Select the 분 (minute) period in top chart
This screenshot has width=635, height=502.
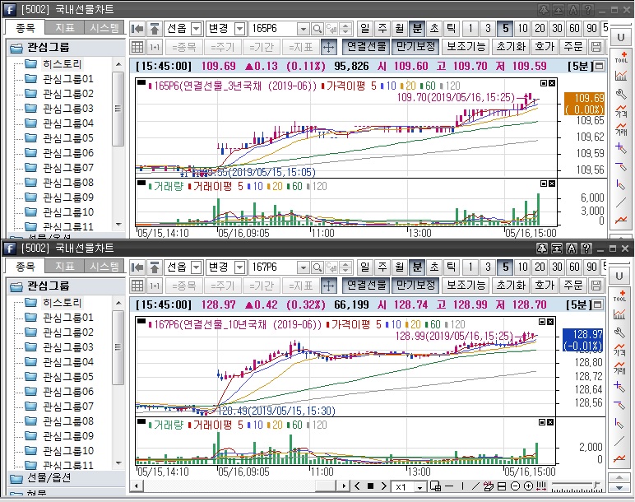pyautogui.click(x=417, y=28)
